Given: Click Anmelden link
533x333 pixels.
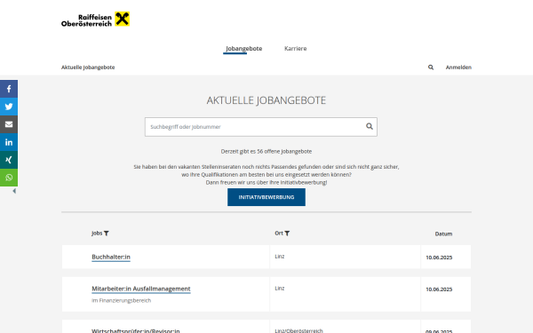Looking at the screenshot, I should pyautogui.click(x=458, y=67).
